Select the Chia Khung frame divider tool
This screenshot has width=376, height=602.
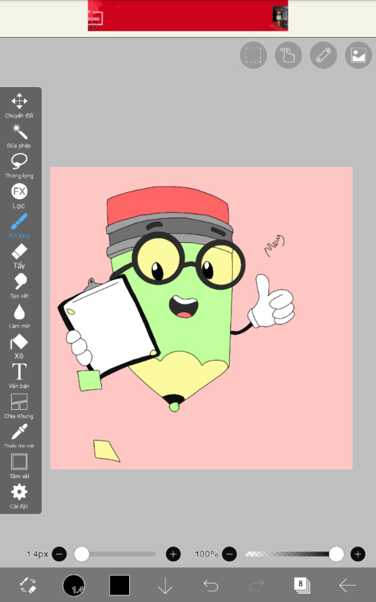point(19,406)
